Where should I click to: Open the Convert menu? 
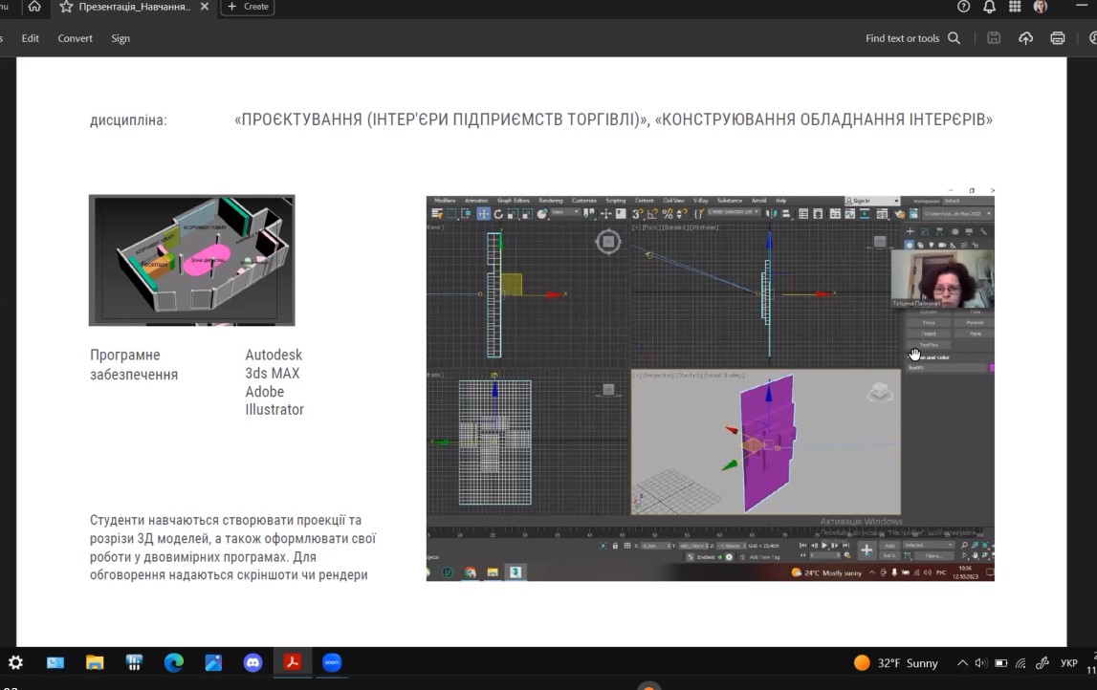pyautogui.click(x=75, y=38)
